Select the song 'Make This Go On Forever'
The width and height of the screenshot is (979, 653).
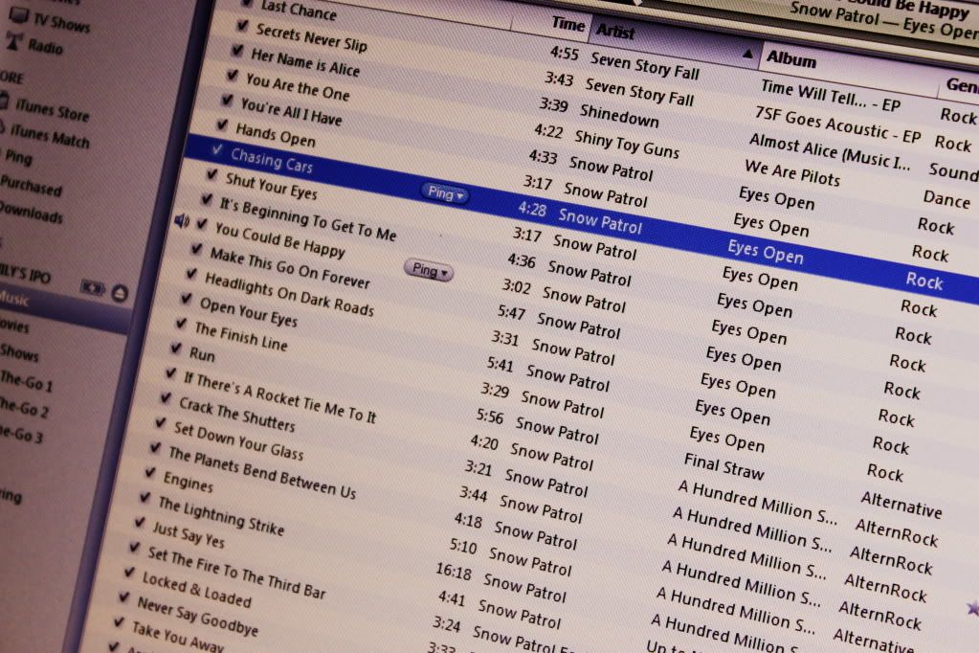click(290, 267)
